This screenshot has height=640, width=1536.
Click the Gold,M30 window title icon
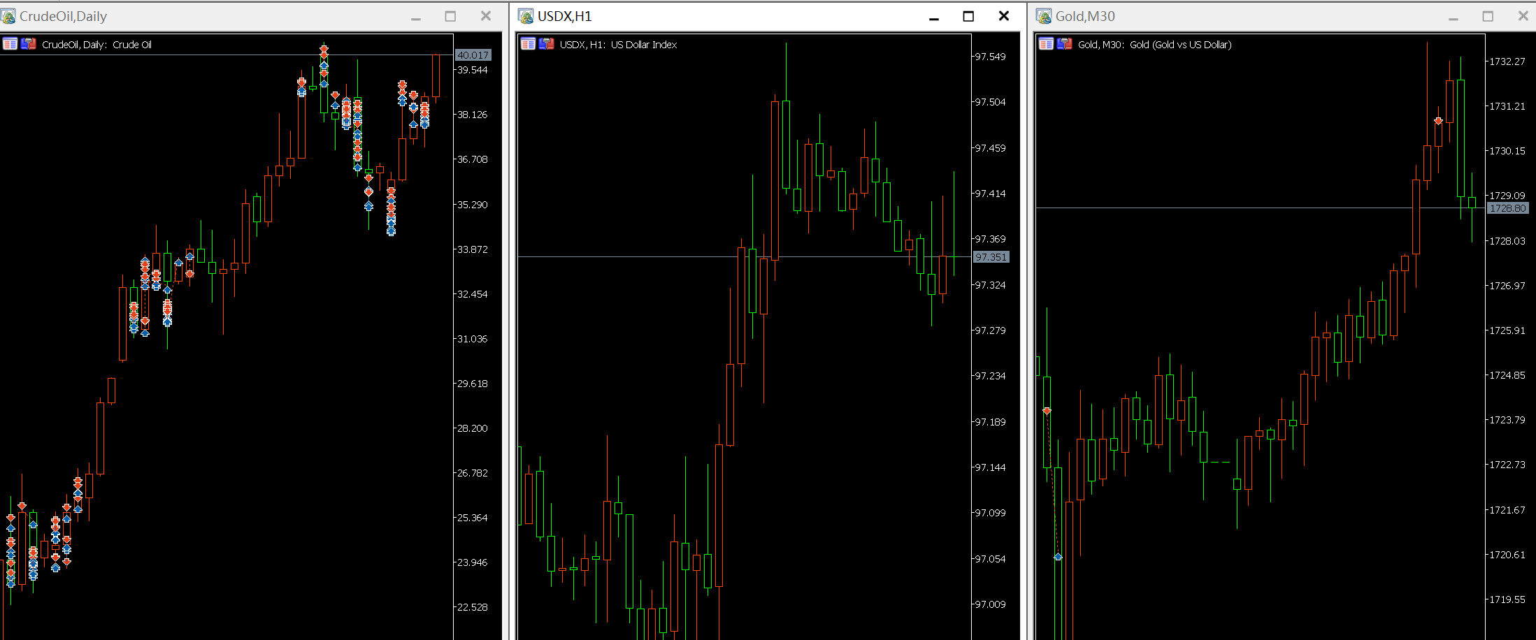click(1044, 16)
